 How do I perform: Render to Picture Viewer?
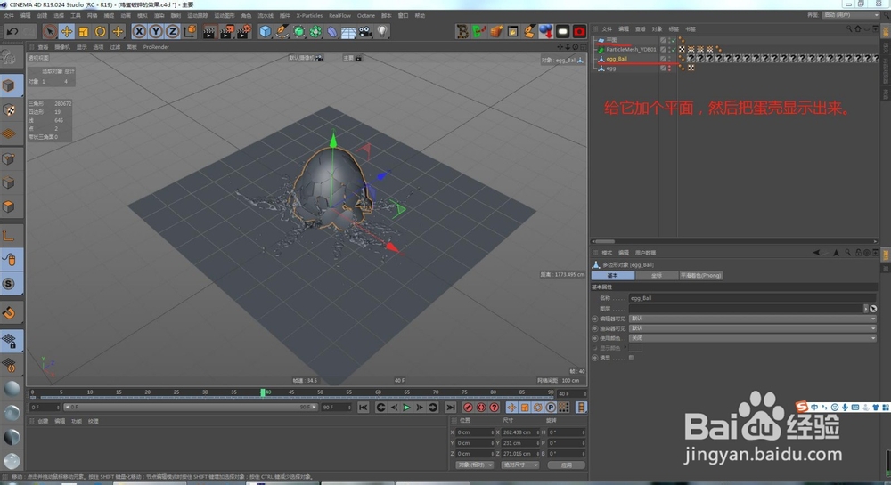[226, 32]
